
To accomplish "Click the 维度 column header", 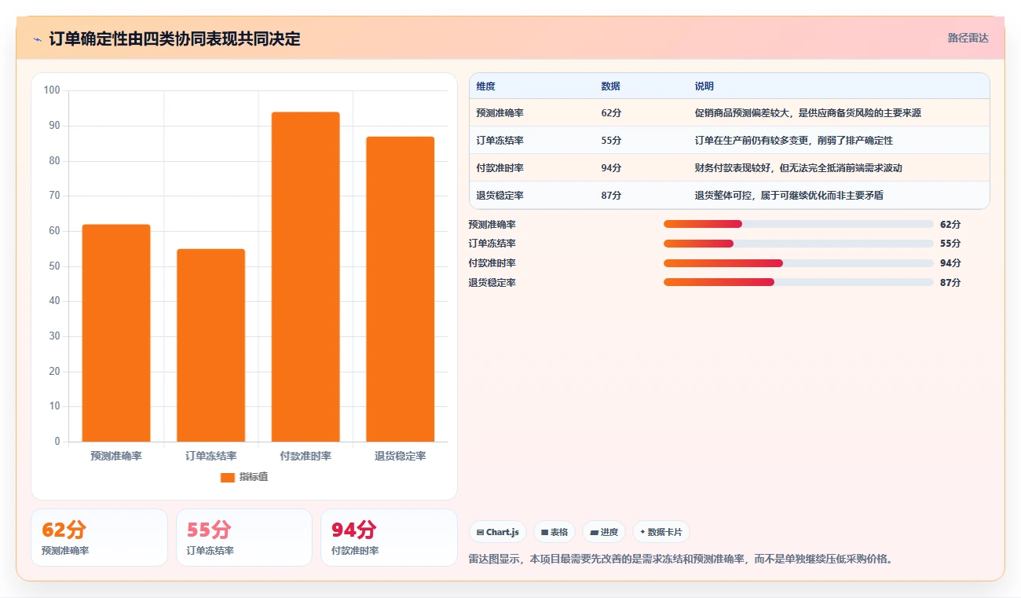I will point(485,86).
